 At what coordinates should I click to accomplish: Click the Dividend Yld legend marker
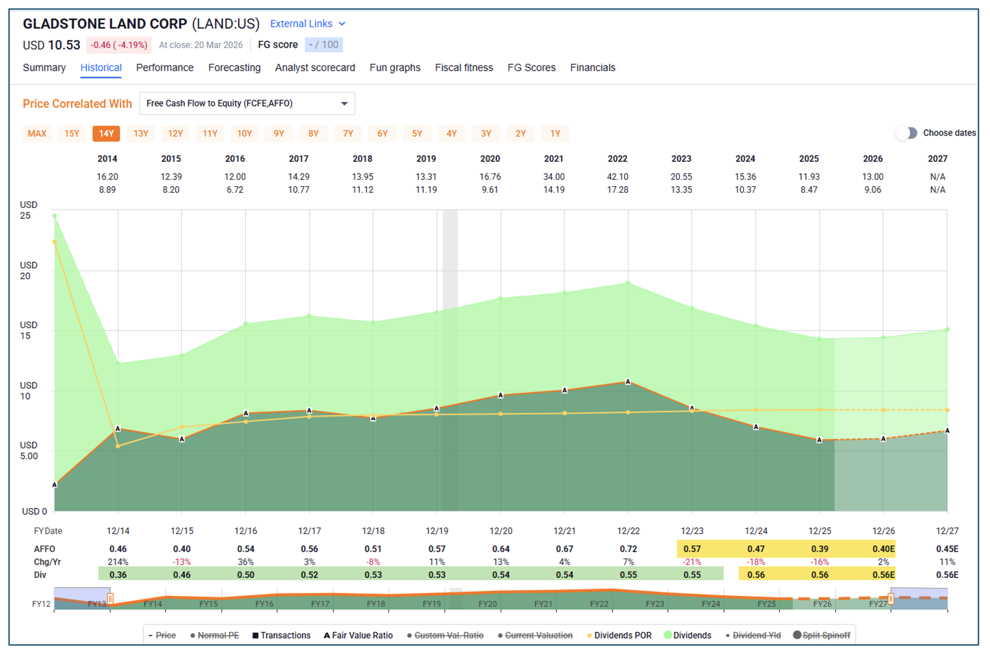click(x=727, y=635)
